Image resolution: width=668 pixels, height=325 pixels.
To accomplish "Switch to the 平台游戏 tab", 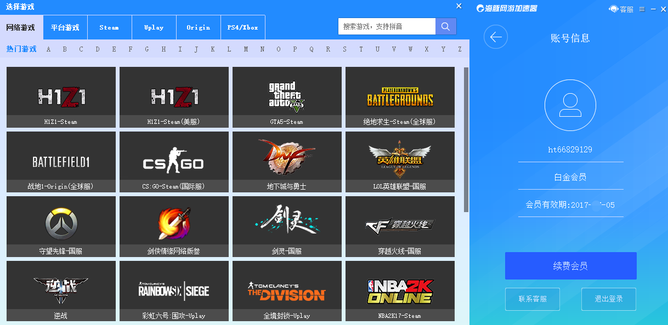I will click(x=65, y=27).
